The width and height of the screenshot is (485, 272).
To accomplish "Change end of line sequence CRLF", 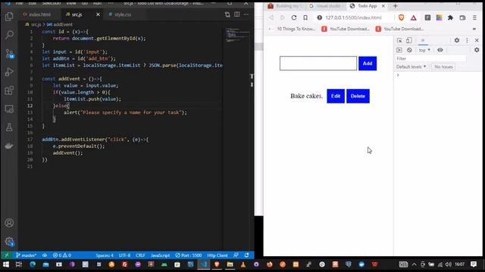I will [x=140, y=255].
